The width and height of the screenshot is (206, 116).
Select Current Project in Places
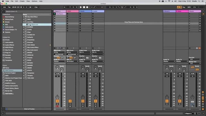10,73
